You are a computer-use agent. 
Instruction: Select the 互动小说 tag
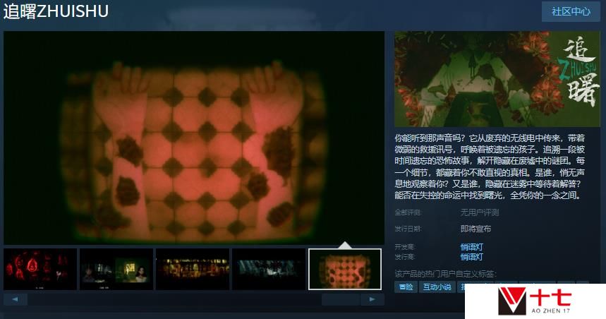(437, 287)
